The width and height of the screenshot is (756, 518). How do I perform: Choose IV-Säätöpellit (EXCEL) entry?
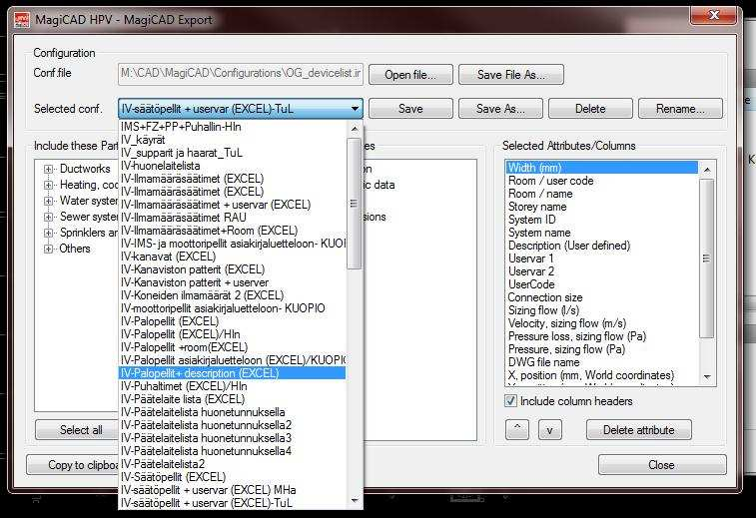click(232, 477)
